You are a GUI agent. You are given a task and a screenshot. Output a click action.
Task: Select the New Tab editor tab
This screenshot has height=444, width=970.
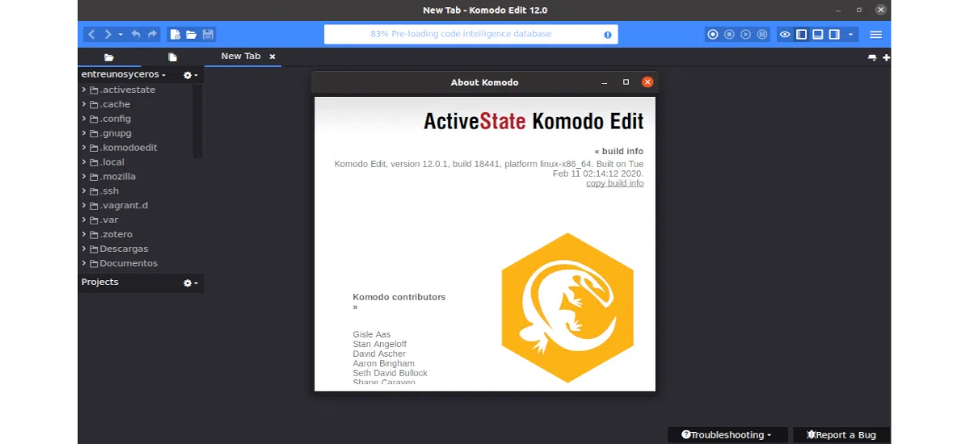pos(241,57)
